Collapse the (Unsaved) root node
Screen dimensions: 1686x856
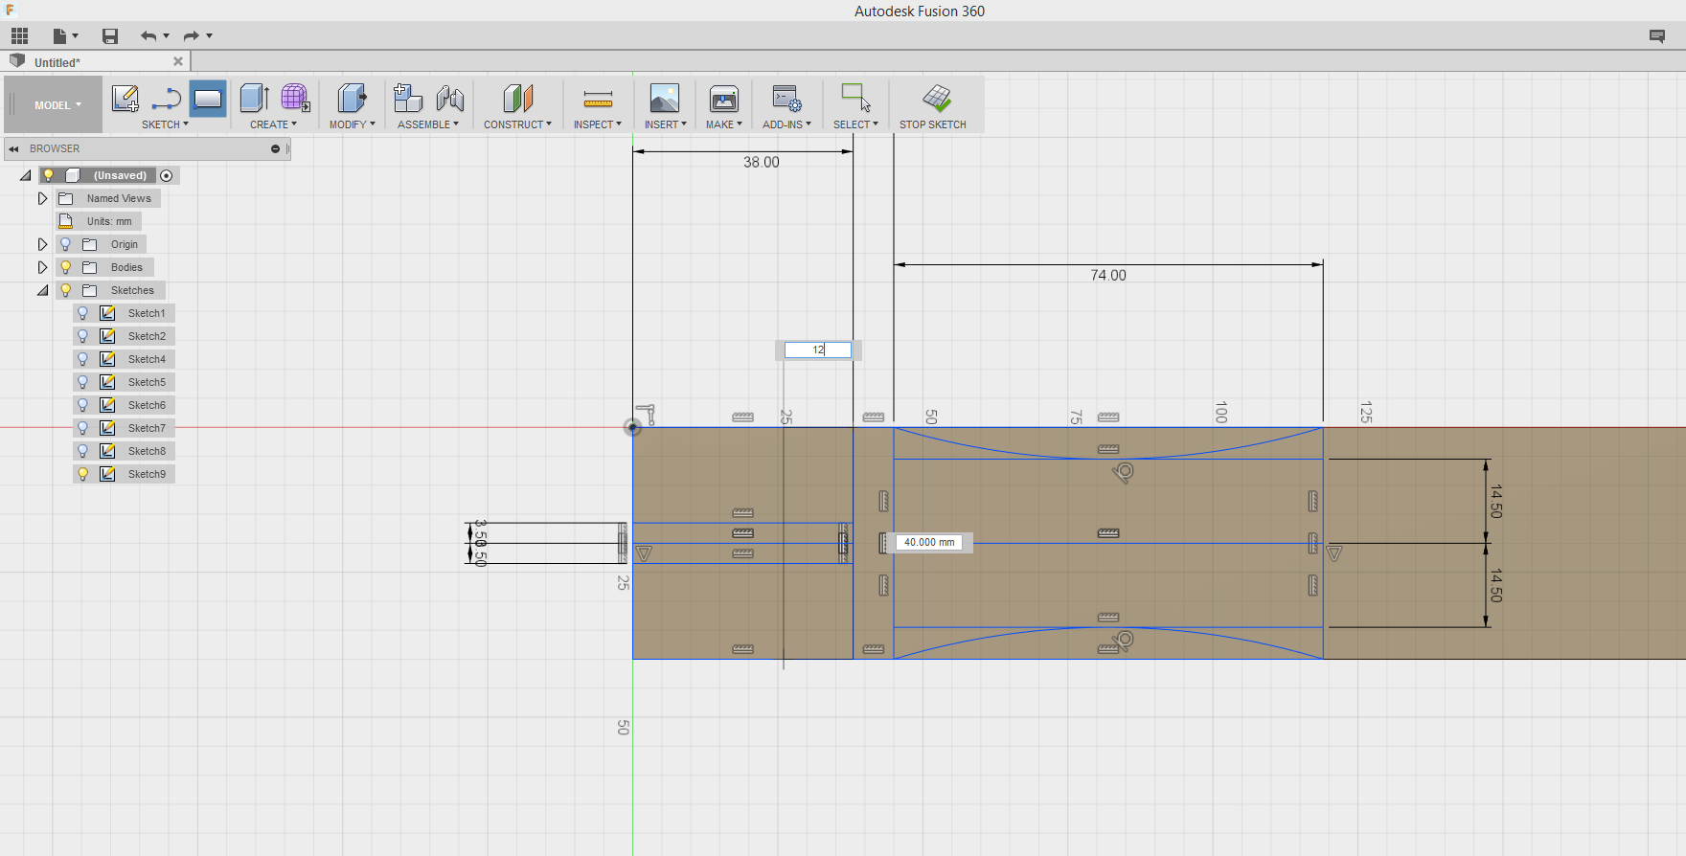(26, 175)
